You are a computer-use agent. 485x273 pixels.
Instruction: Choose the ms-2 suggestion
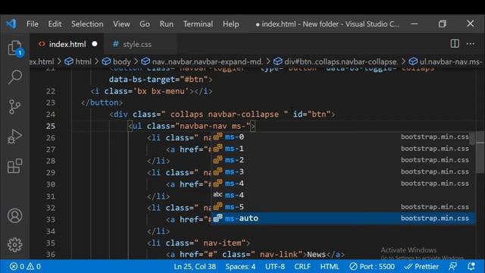click(x=343, y=160)
